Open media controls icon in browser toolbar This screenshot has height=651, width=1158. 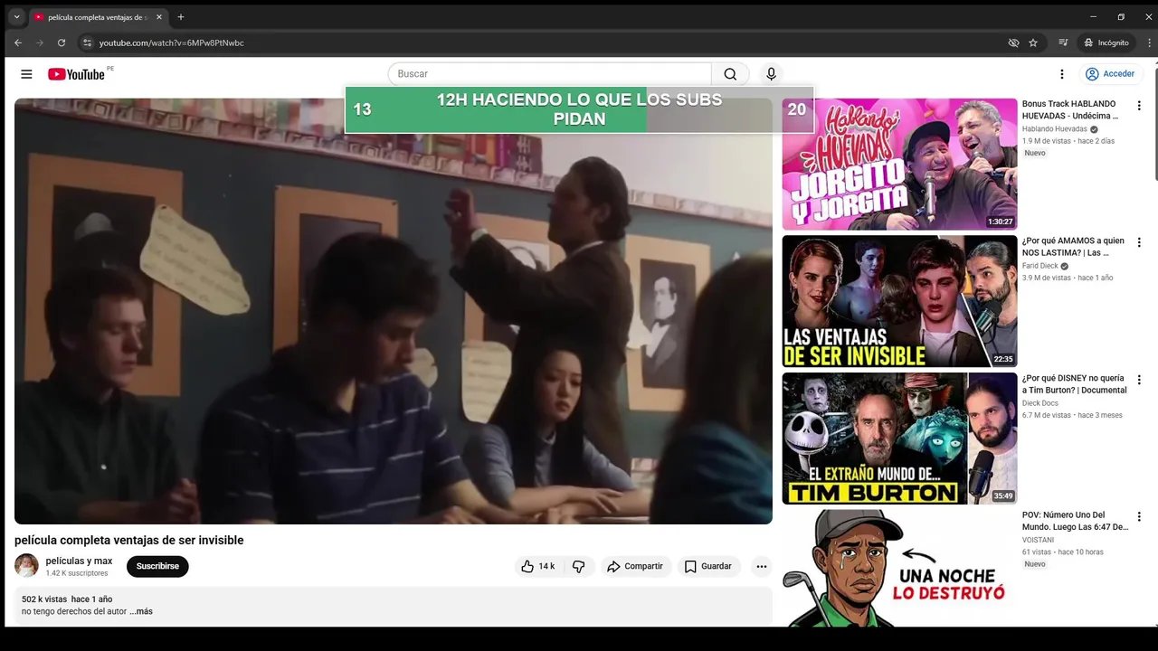[1063, 42]
